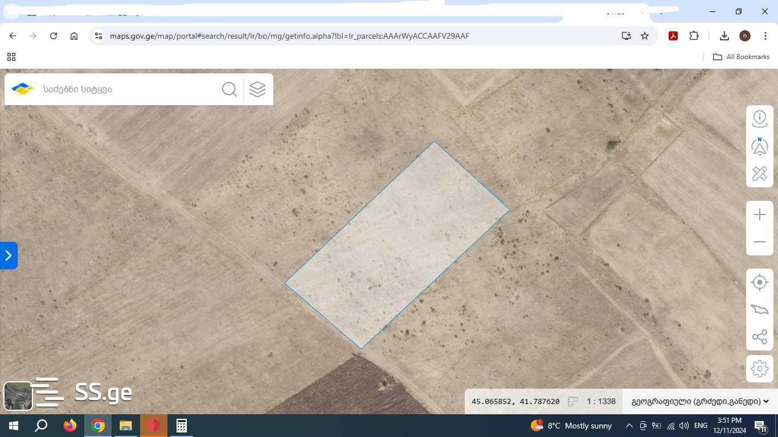The height and width of the screenshot is (437, 778).
Task: Locate my position with the crosshair icon
Action: click(760, 282)
